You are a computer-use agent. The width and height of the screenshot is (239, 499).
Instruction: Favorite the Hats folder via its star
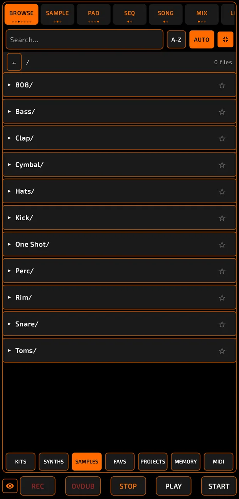(x=222, y=191)
